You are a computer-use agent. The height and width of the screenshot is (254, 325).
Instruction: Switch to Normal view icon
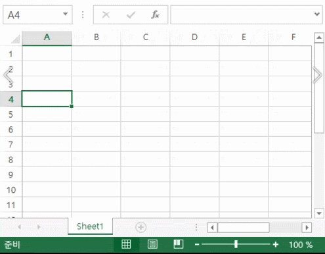(x=126, y=244)
